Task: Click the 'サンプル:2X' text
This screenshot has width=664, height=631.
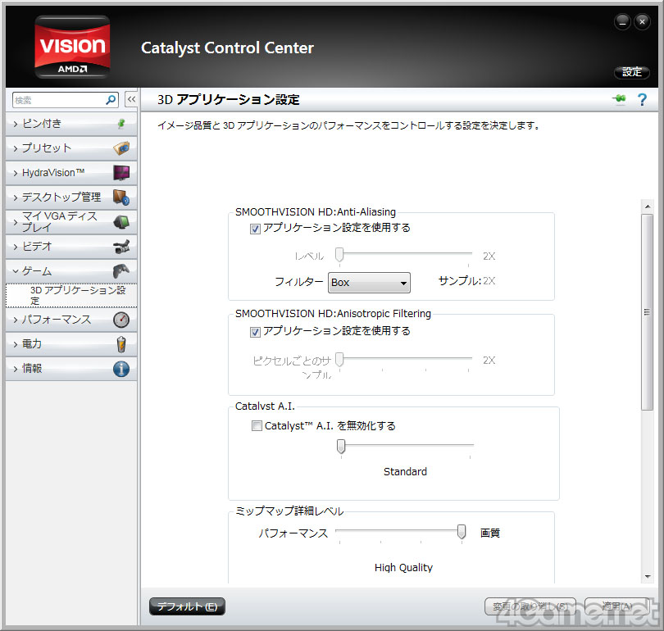Action: tap(466, 280)
